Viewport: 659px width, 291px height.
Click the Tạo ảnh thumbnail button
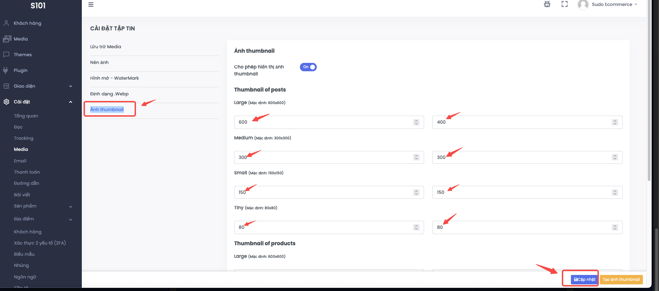621,279
